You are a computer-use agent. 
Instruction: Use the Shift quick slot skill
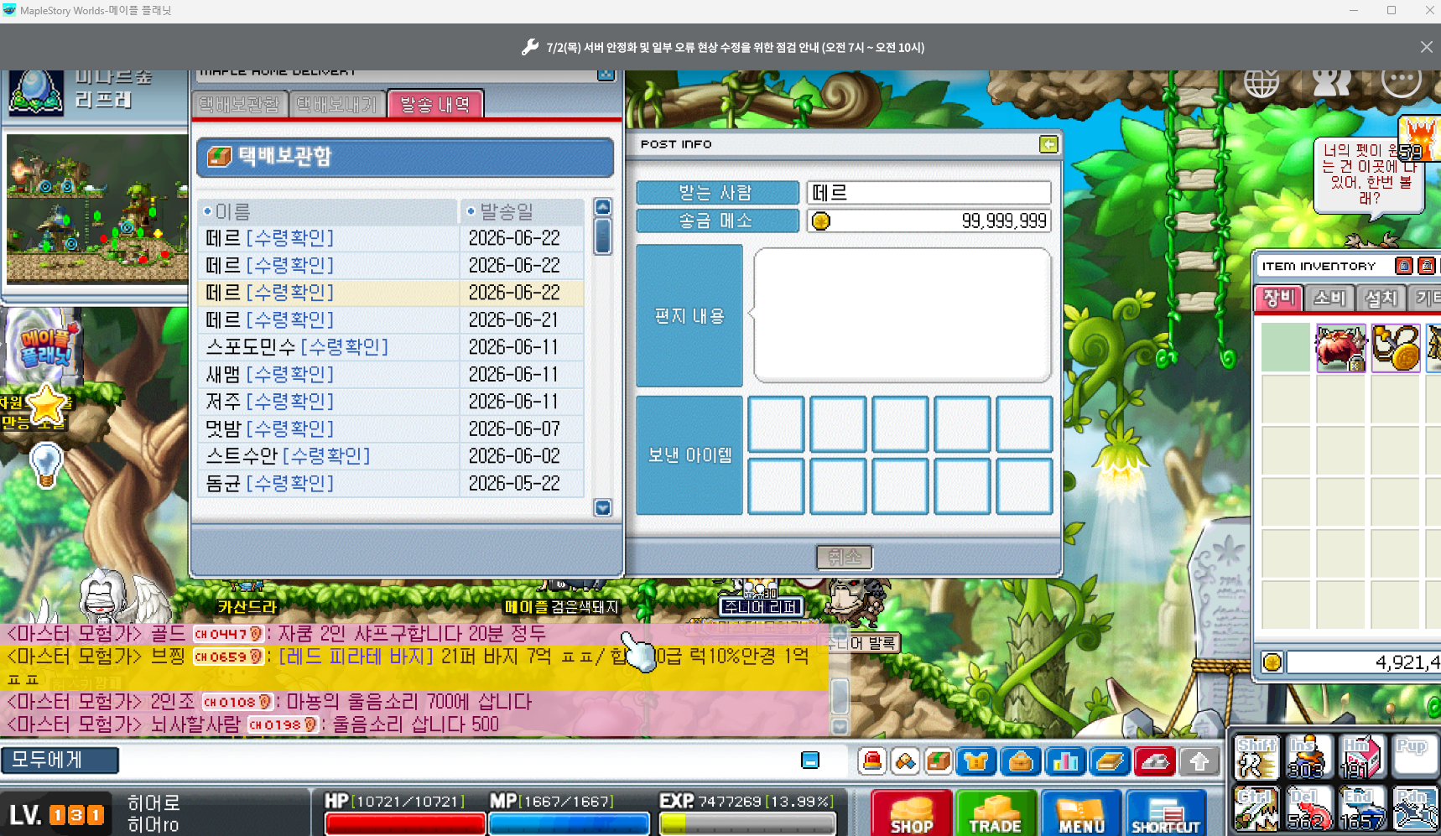pos(1256,757)
